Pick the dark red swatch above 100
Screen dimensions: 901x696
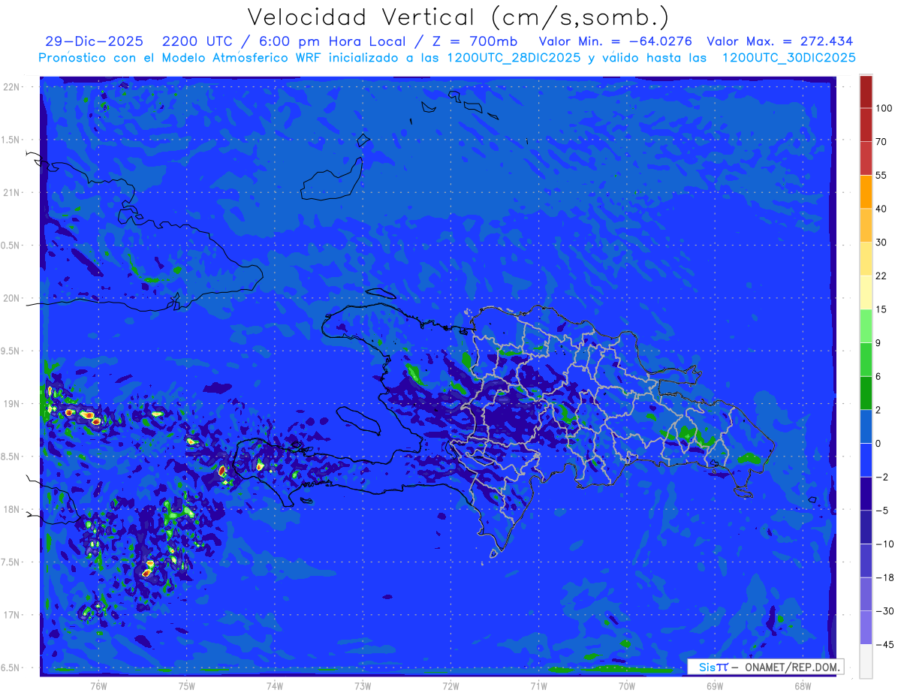pos(866,92)
